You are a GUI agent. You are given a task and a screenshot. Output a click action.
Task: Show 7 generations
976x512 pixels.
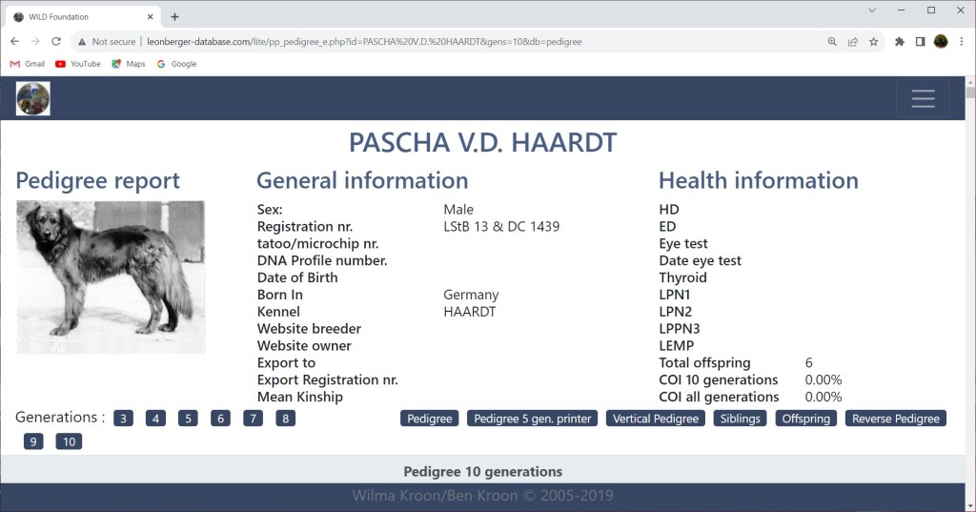point(253,419)
